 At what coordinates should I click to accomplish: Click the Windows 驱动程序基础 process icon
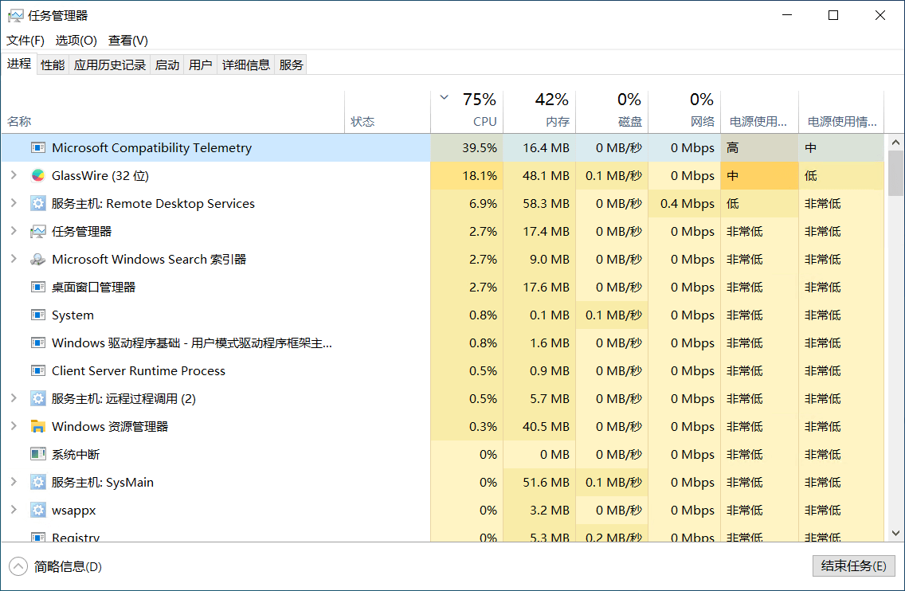coord(38,342)
